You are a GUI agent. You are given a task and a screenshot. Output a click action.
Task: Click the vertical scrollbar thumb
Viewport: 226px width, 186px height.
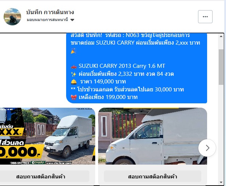coord(221,67)
